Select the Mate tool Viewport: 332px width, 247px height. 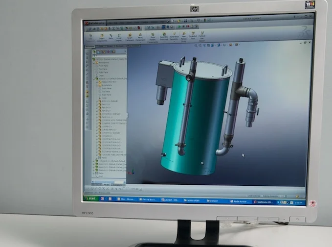(111, 37)
